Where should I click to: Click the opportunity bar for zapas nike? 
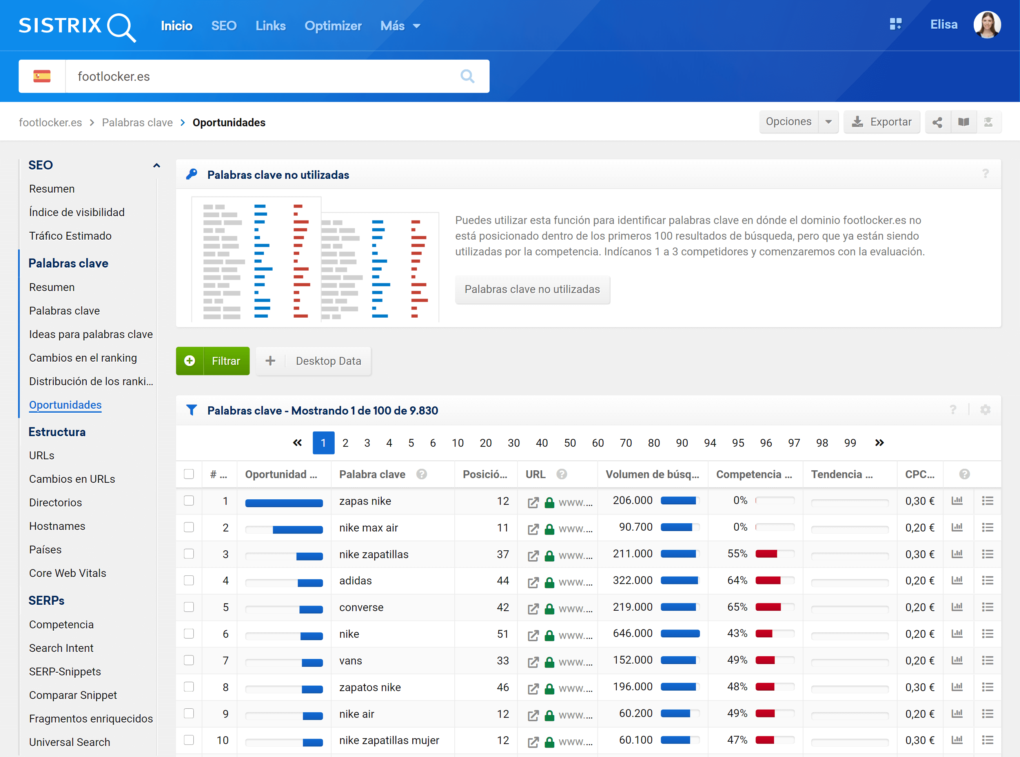point(284,503)
